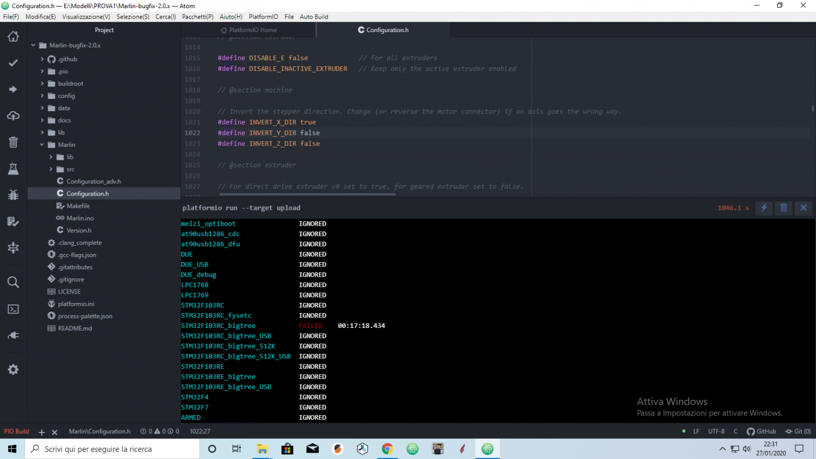Click the PlatformIO Upload arrow icon
816x459 pixels.
(x=13, y=89)
